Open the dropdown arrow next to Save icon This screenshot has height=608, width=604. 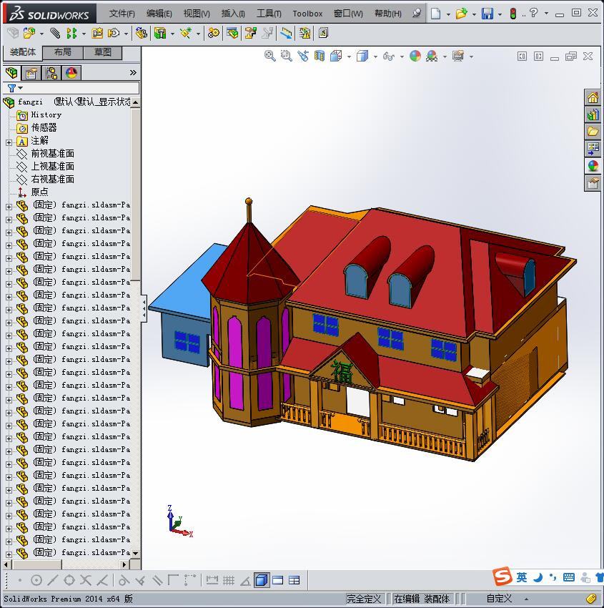click(500, 14)
